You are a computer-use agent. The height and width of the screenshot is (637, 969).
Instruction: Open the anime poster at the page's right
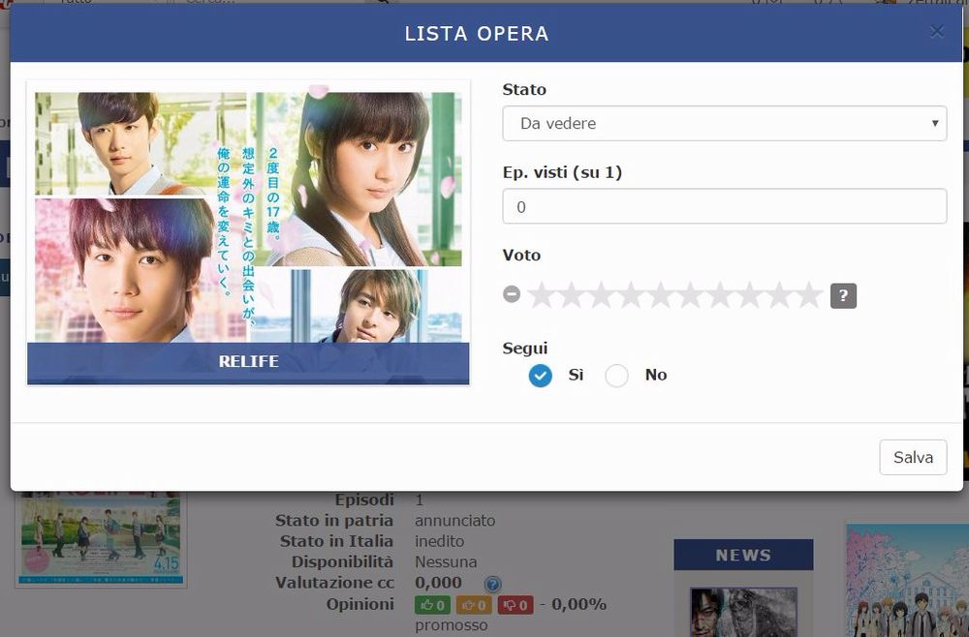(x=907, y=580)
